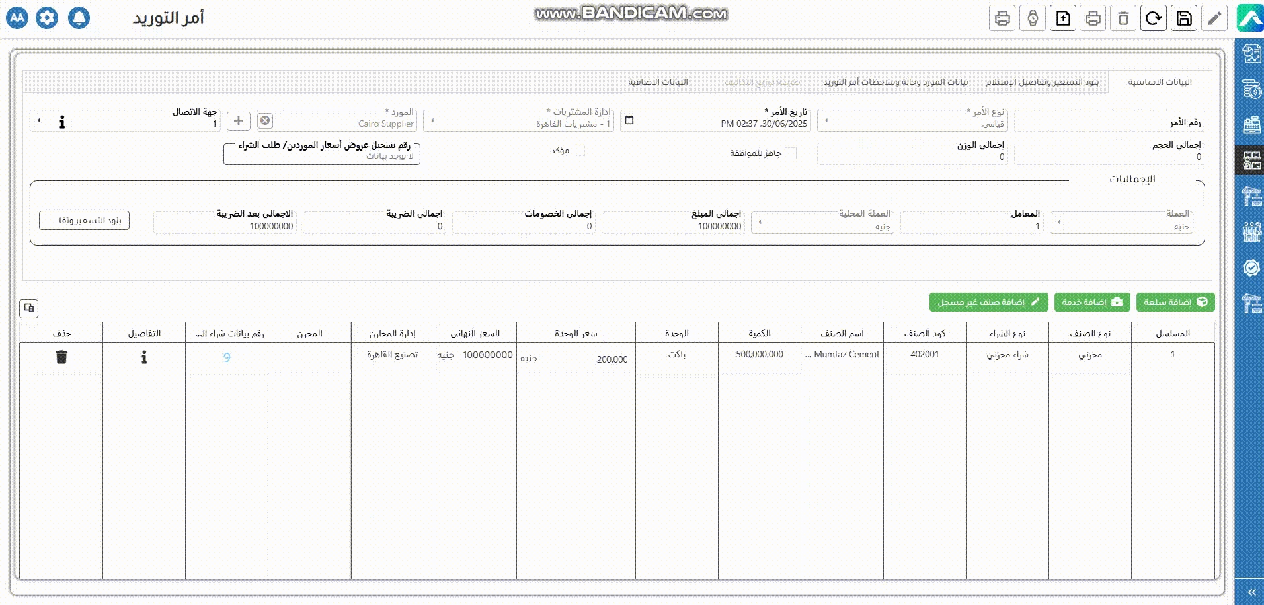Screen dimensions: 1264x605
Task: Clear the Cairo Supplier selection
Action: tap(265, 120)
